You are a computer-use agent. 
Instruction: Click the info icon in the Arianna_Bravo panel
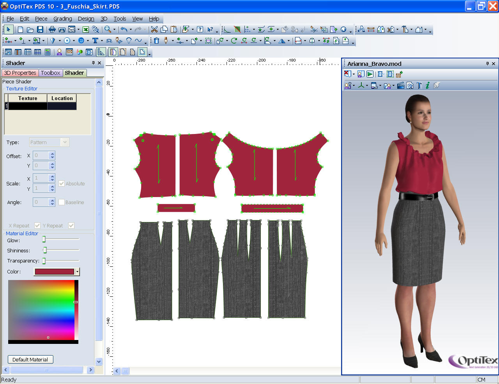coord(427,85)
